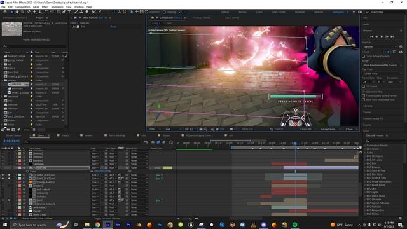Image resolution: width=407 pixels, height=229 pixels.
Task: Open the preview Resolution dropdown
Action: pyautogui.click(x=394, y=82)
